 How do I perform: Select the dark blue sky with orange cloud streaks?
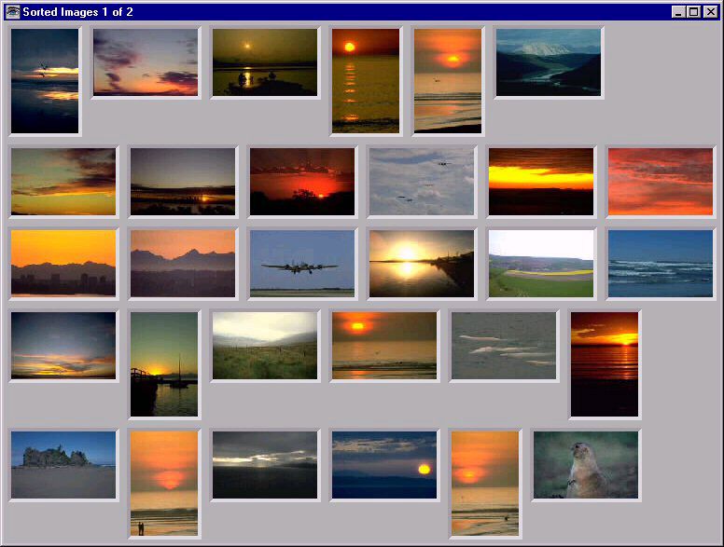63,346
